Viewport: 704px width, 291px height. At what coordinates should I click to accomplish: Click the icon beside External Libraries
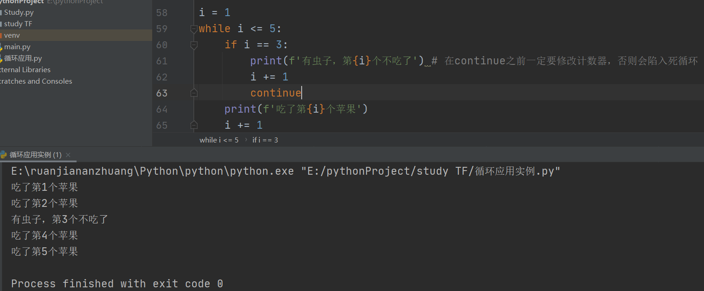coord(1,69)
